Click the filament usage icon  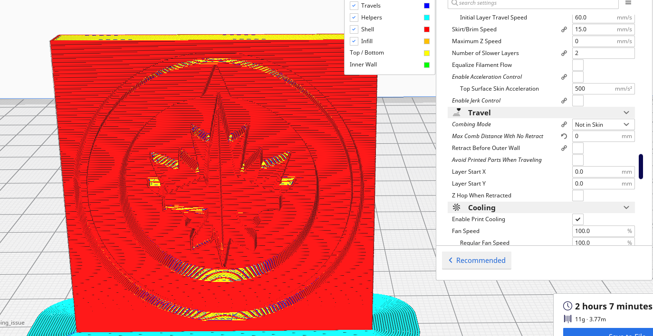point(567,319)
